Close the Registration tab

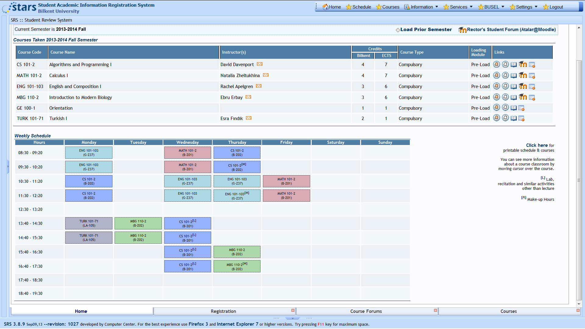293,310
